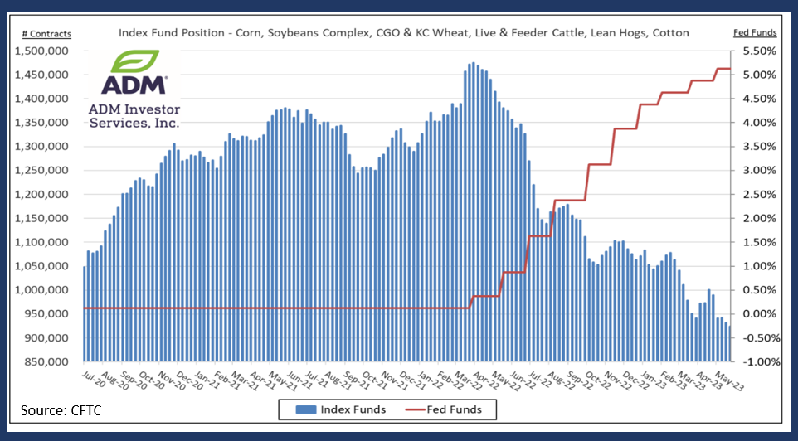Screen dimensions: 798x441
Task: Click the 0.00% label on right axis
Action: pos(757,314)
